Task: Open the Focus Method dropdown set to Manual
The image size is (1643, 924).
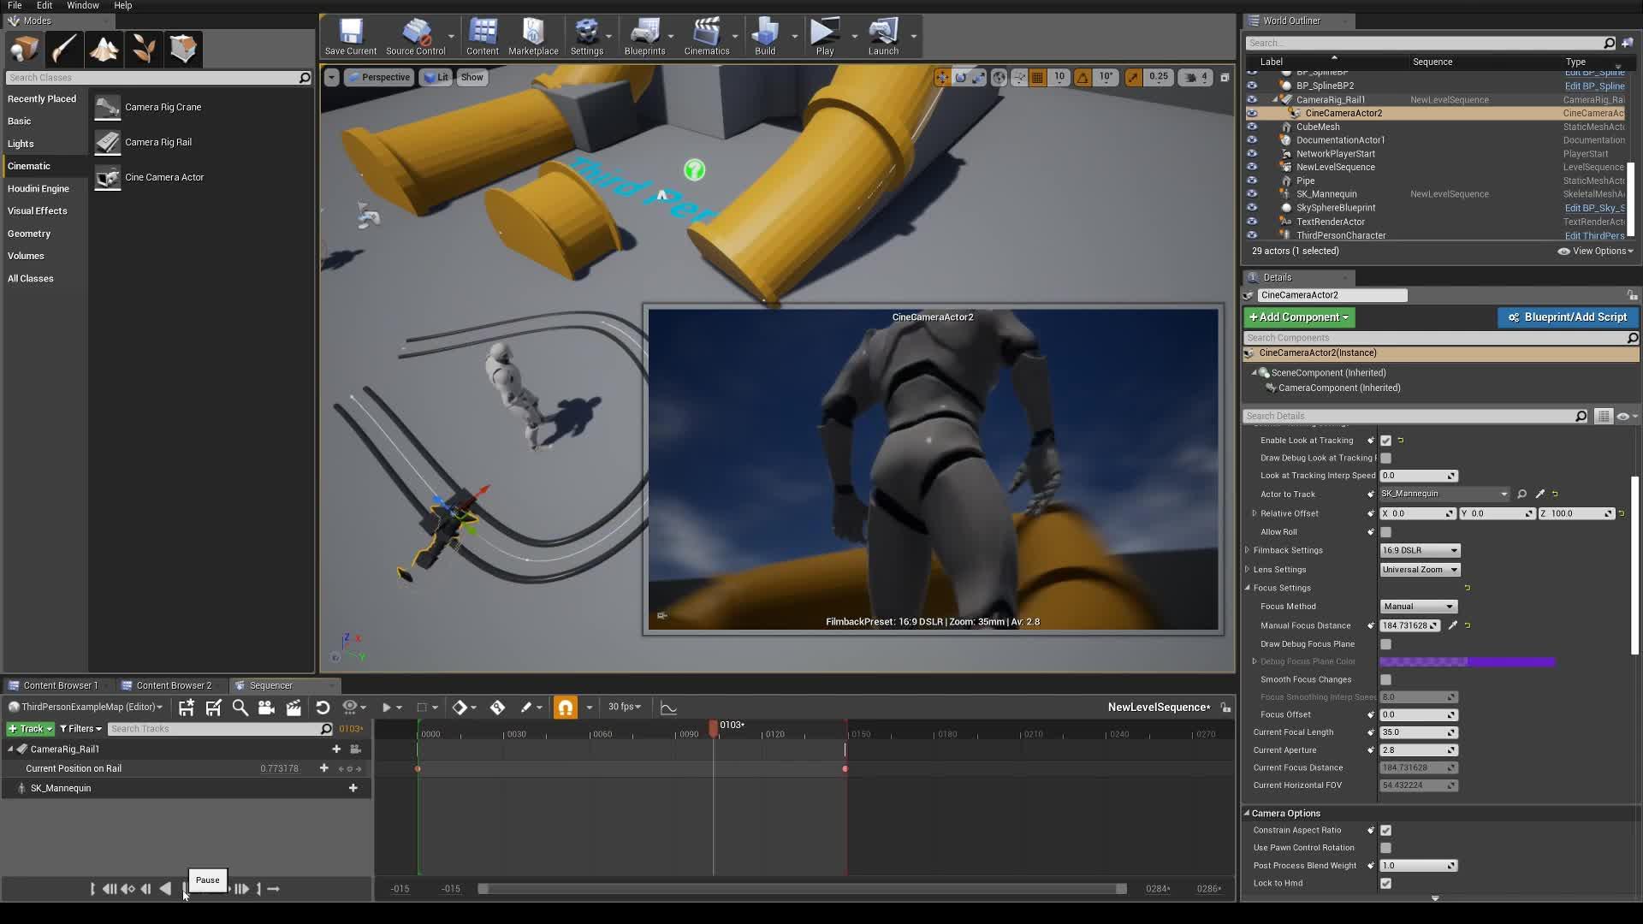Action: [1417, 606]
